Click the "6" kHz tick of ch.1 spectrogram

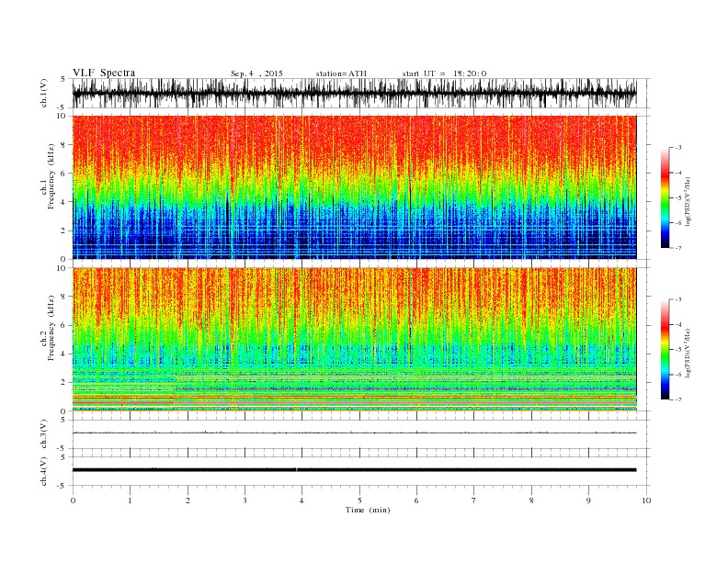click(63, 174)
